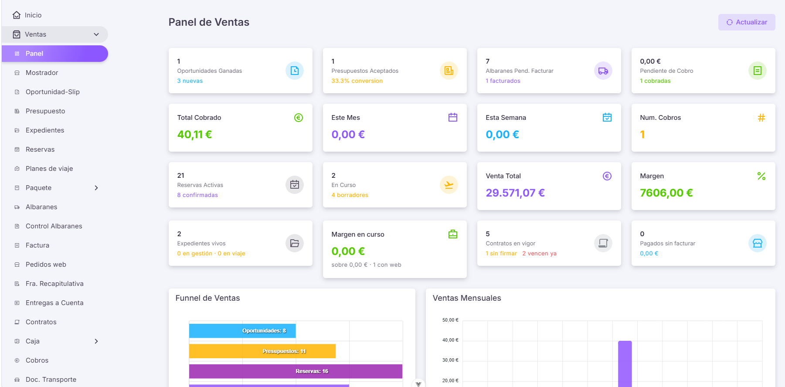The height and width of the screenshot is (387, 785).
Task: Click the hash icon on Num. Cobros
Action: 761,118
